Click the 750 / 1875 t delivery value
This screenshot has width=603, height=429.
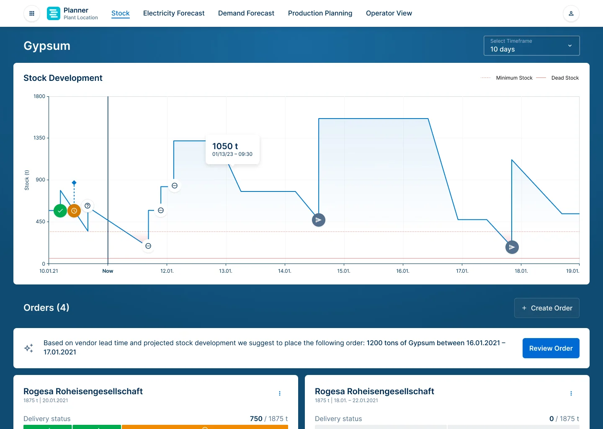point(269,419)
